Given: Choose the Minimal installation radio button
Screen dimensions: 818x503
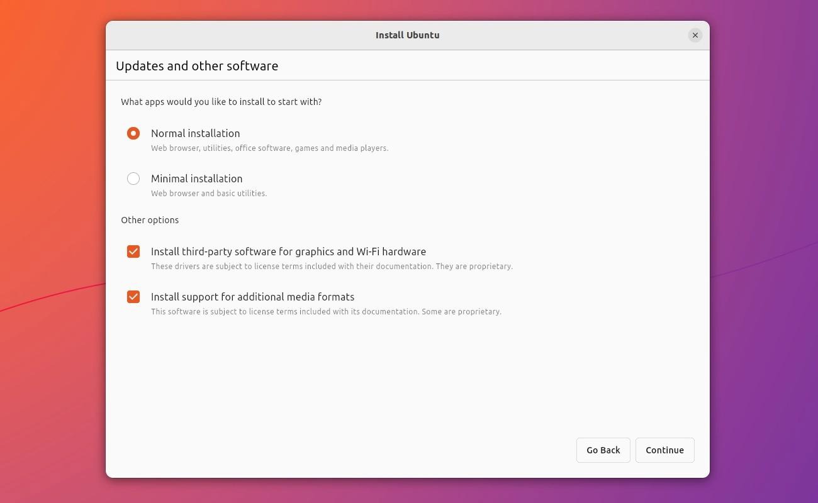Looking at the screenshot, I should click(x=133, y=179).
